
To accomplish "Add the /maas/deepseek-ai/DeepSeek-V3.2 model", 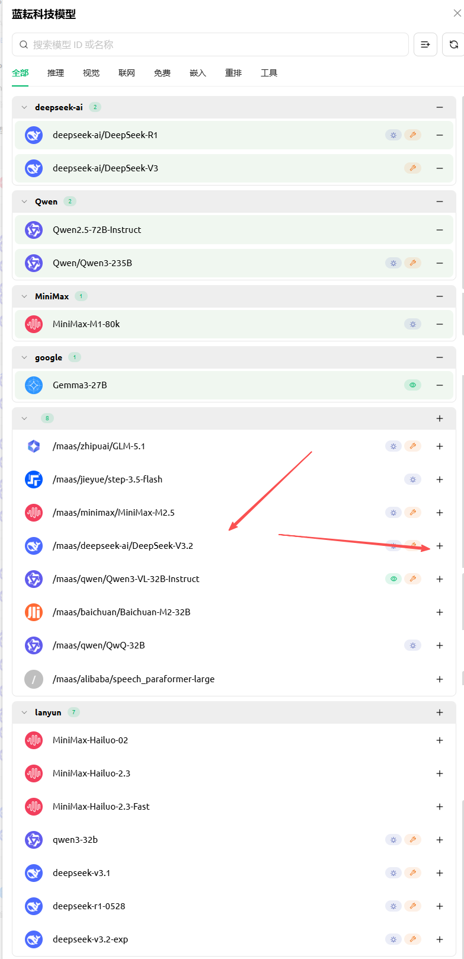I will pyautogui.click(x=440, y=546).
